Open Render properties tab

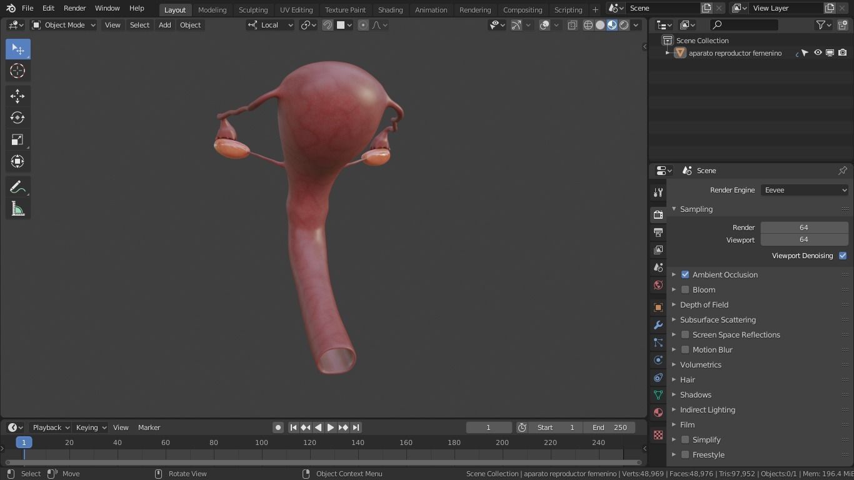(x=658, y=214)
